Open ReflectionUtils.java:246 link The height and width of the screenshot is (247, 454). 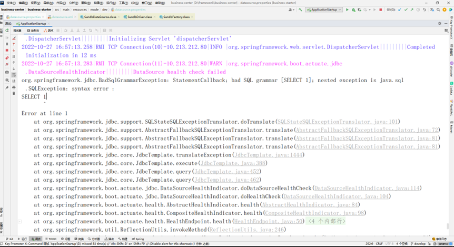246,230
